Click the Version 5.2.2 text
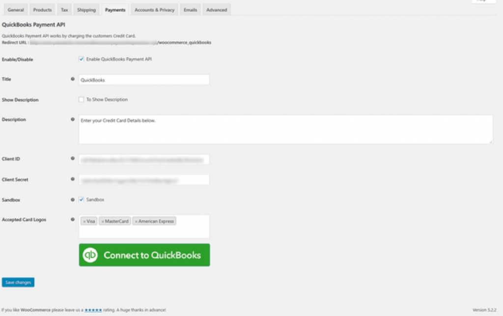 coord(484,310)
